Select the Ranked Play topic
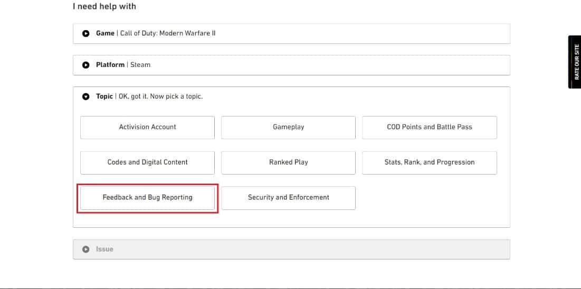The image size is (581, 289). 288,162
